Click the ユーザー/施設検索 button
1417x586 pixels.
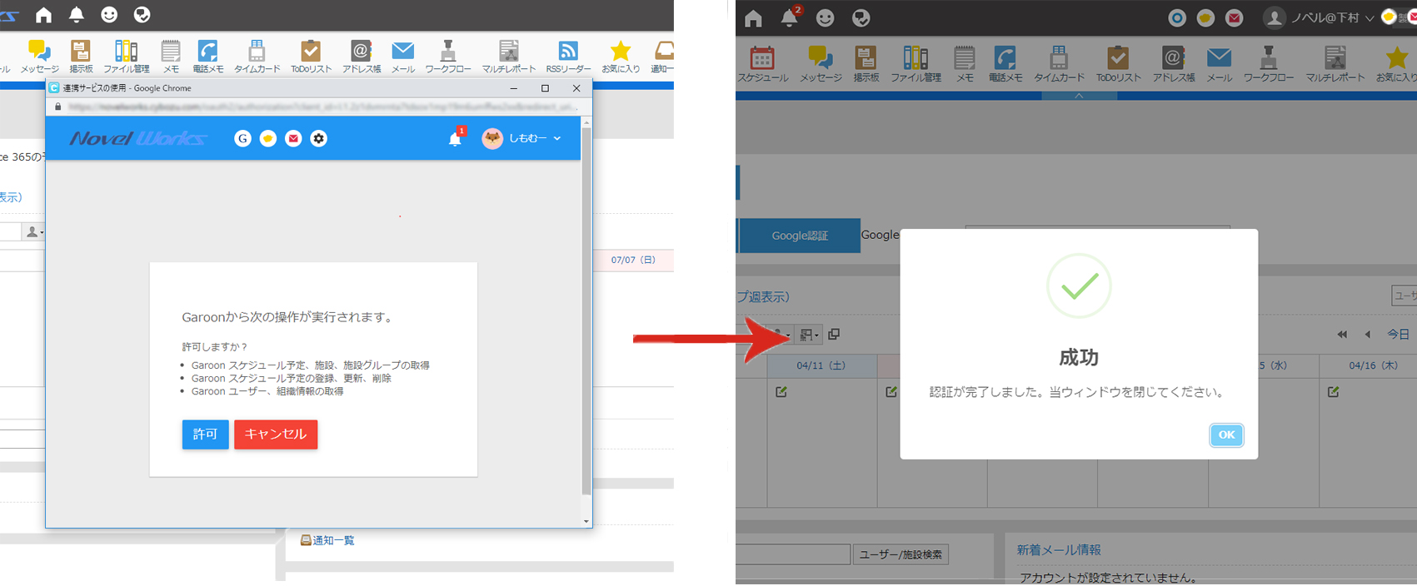pos(901,554)
